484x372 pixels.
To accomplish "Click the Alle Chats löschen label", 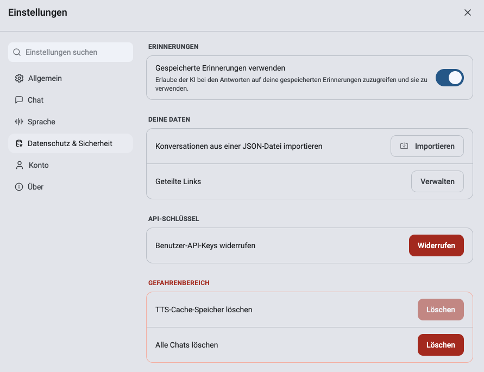I will click(186, 345).
